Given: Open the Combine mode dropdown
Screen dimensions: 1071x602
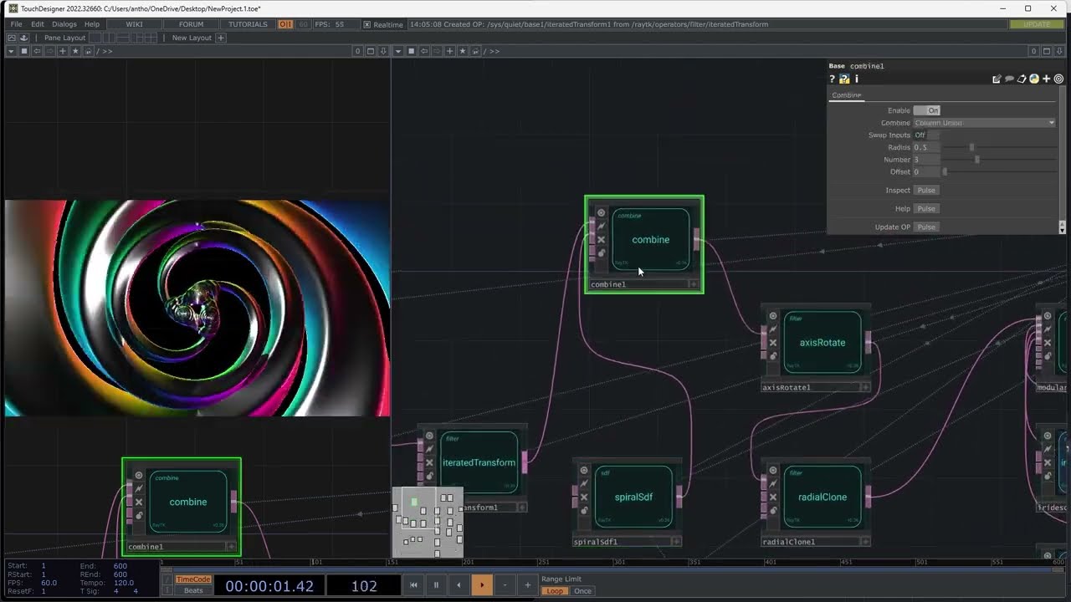Looking at the screenshot, I should coord(984,123).
